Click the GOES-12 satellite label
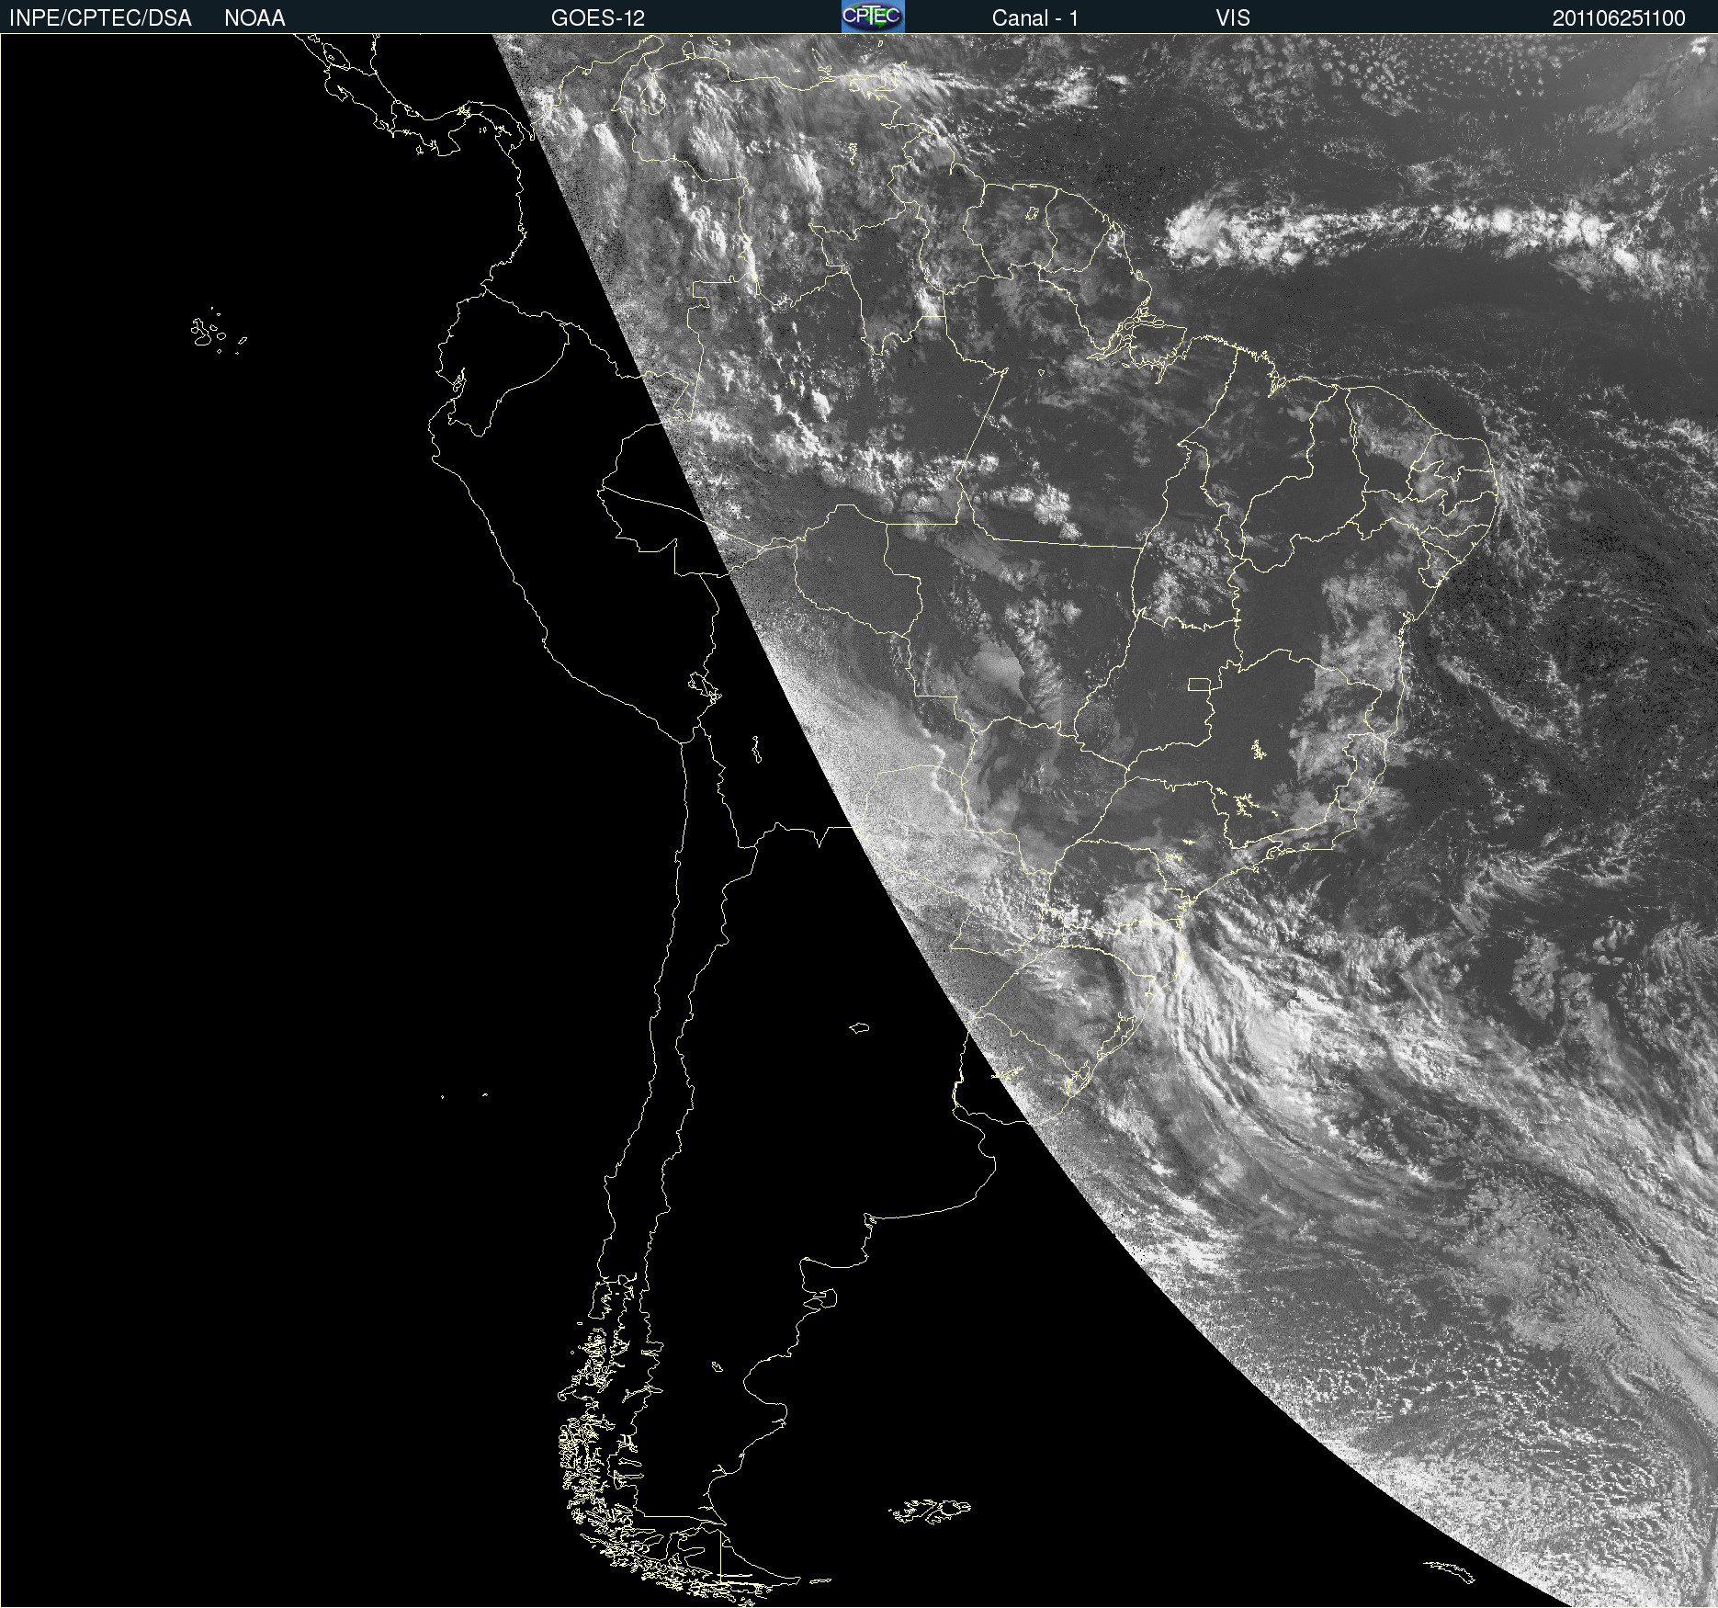Viewport: 1718px width, 1608px height. pyautogui.click(x=598, y=18)
